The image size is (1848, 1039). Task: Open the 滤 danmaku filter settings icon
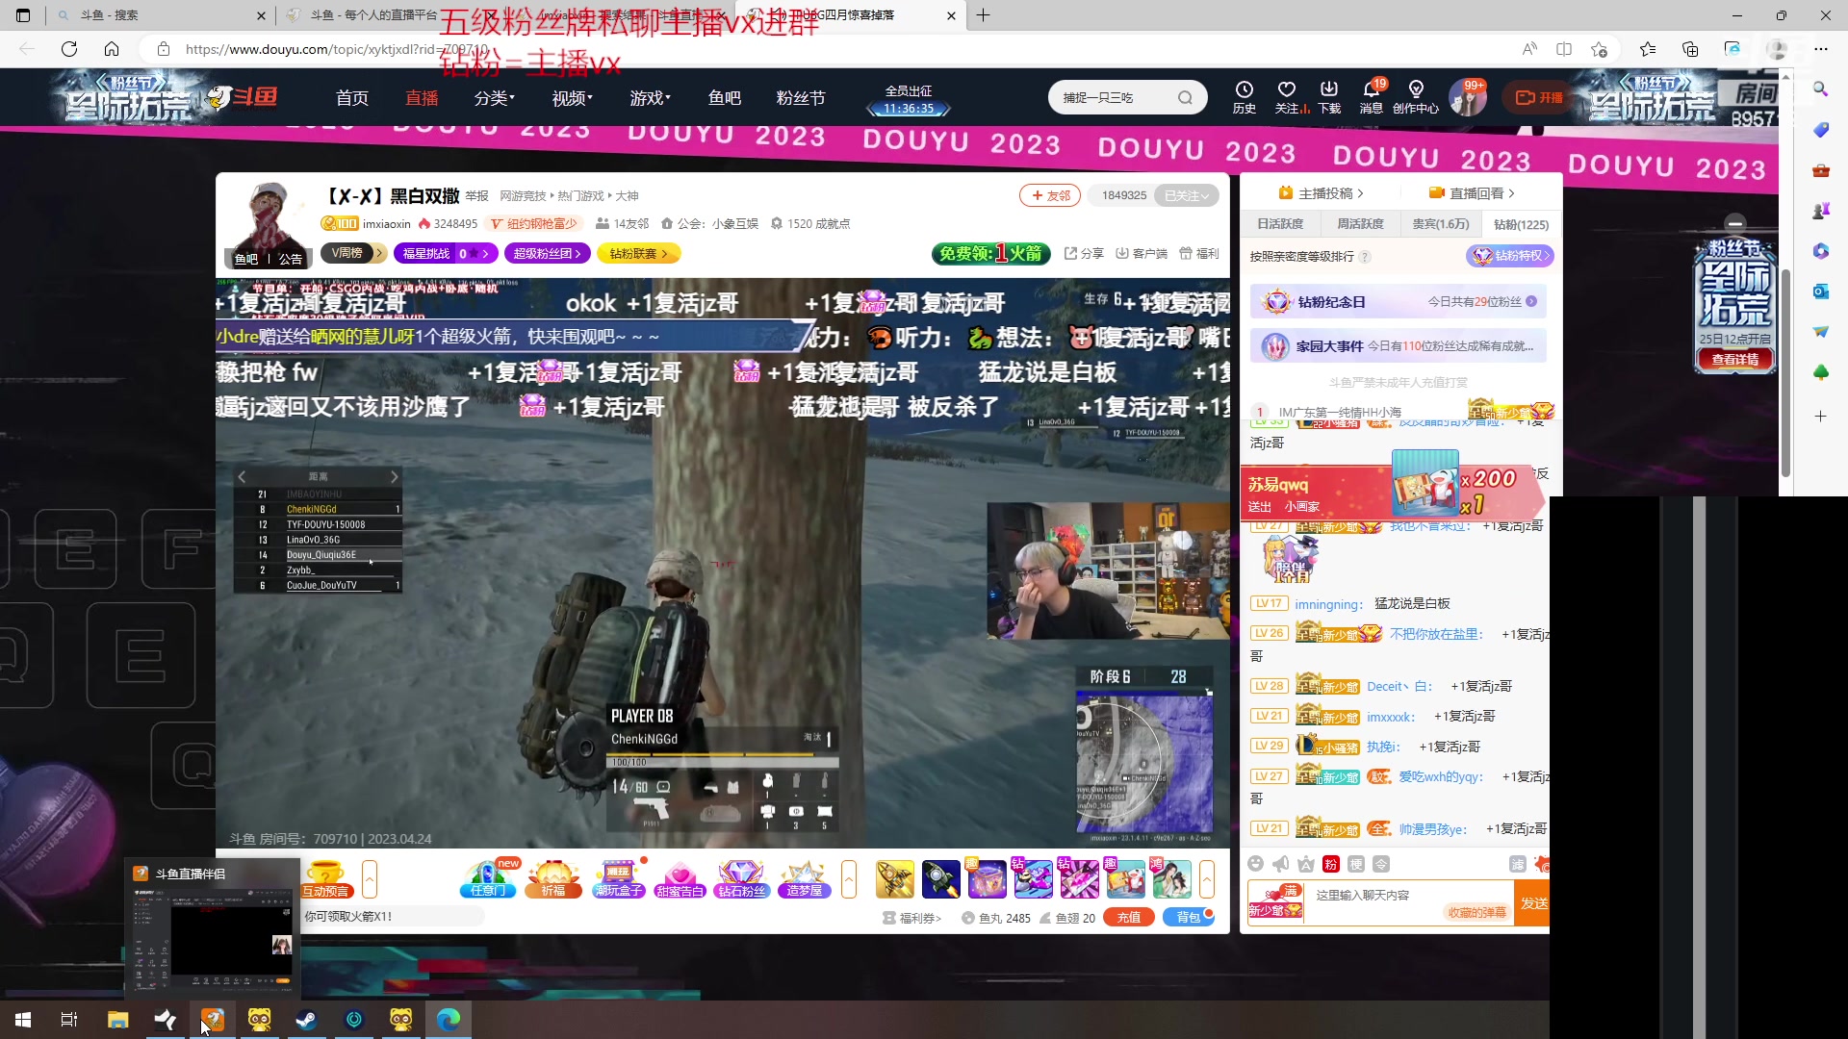point(1517,864)
